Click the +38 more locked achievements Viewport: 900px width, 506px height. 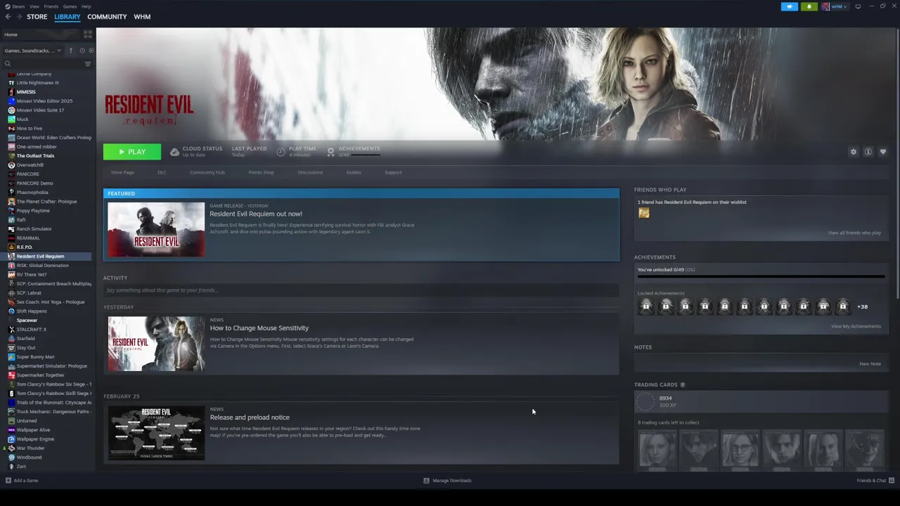coord(862,306)
